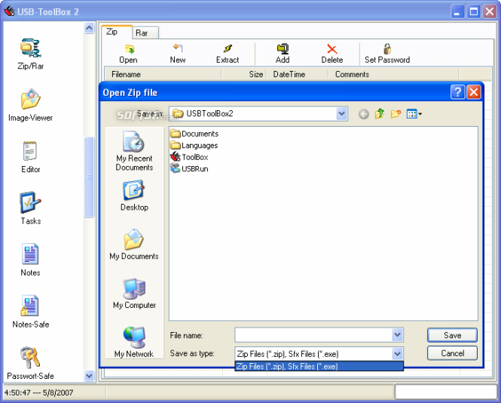
Task: Go to My Computer in places bar
Action: (134, 294)
